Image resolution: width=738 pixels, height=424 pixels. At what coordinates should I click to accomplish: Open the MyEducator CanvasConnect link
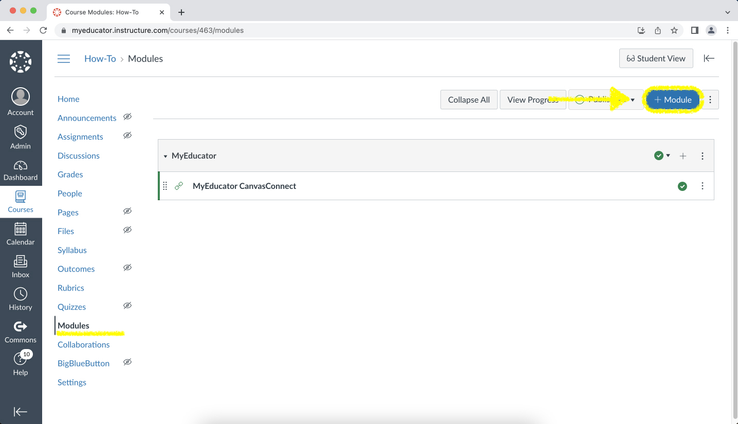point(244,186)
